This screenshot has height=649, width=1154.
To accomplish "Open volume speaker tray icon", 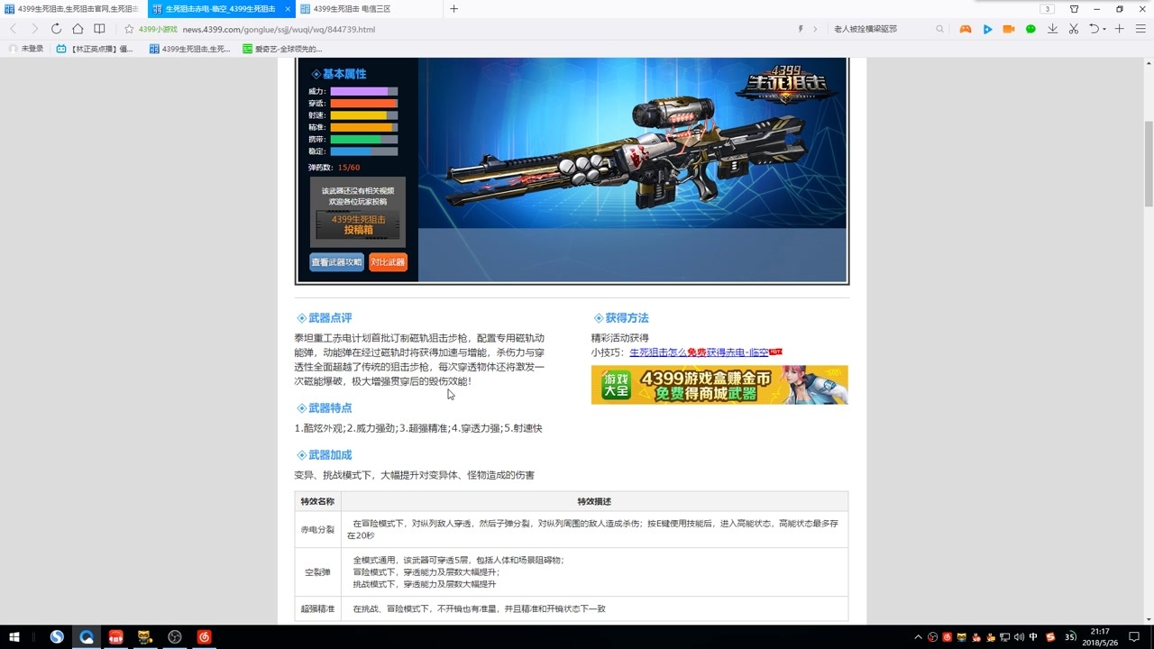I will [x=1019, y=637].
